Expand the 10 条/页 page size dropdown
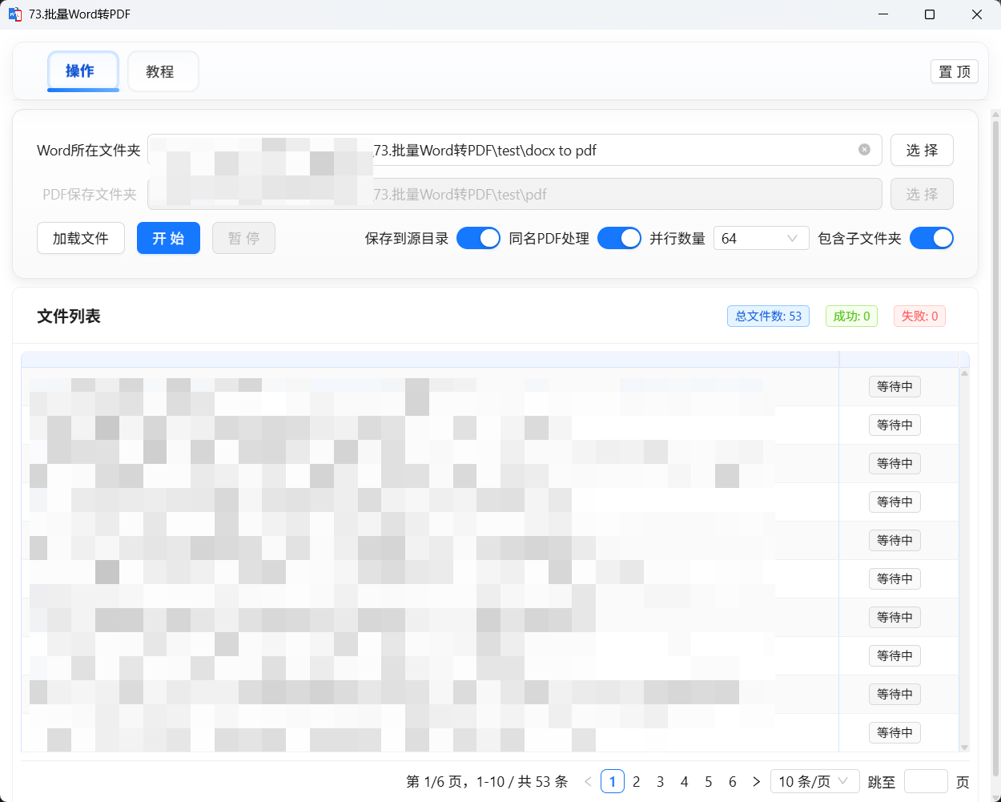The width and height of the screenshot is (1001, 802). 814,781
